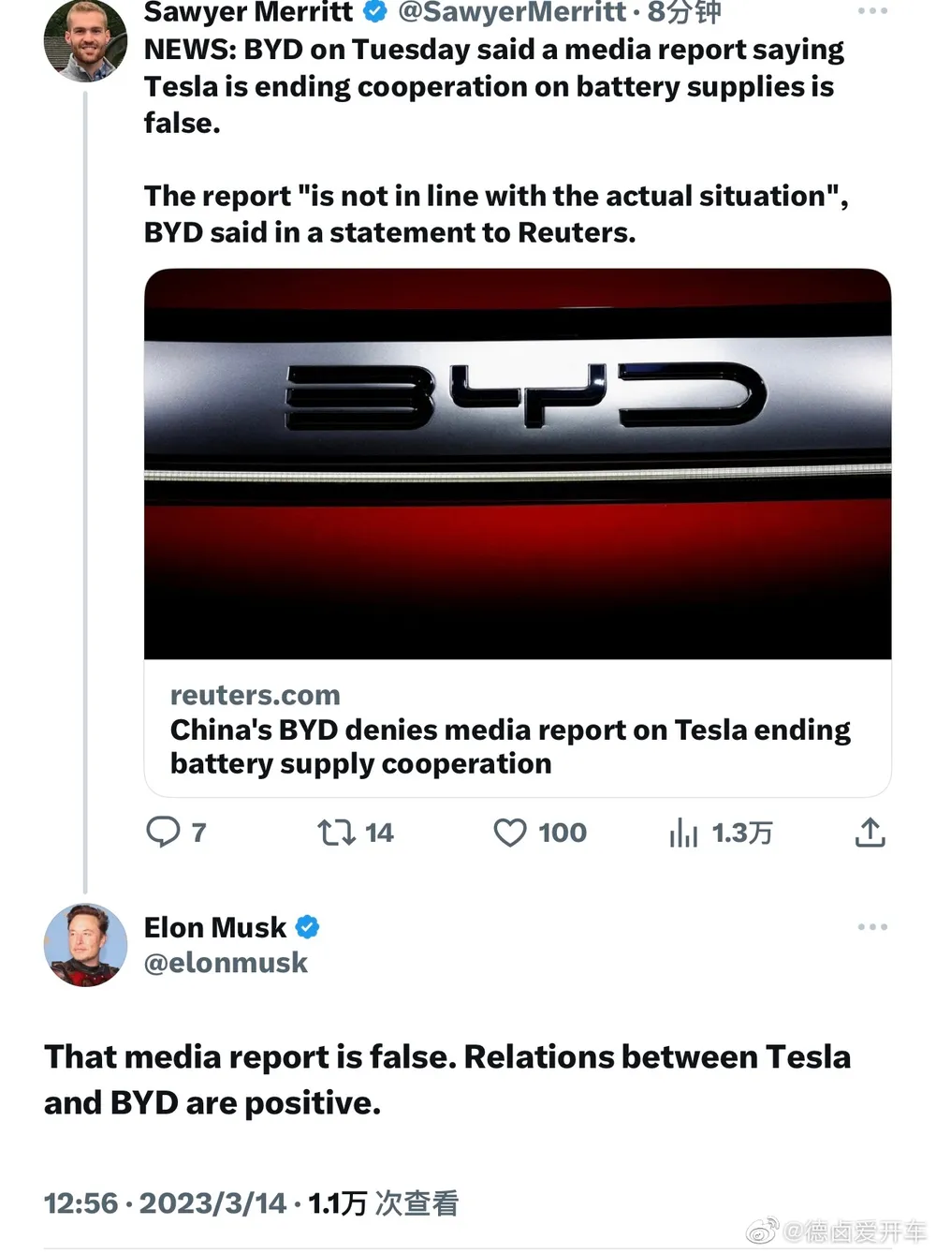This screenshot has height=1254, width=936.
Task: Click Elon Musk display name
Action: (215, 927)
